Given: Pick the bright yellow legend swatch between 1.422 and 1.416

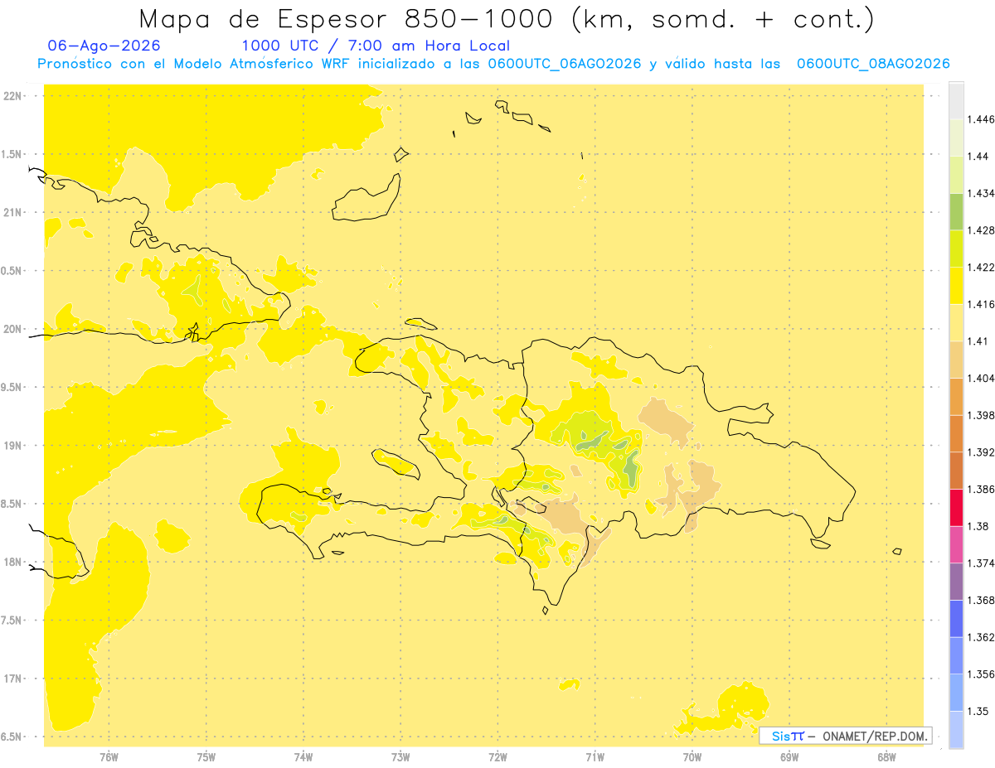Looking at the screenshot, I should 956,286.
